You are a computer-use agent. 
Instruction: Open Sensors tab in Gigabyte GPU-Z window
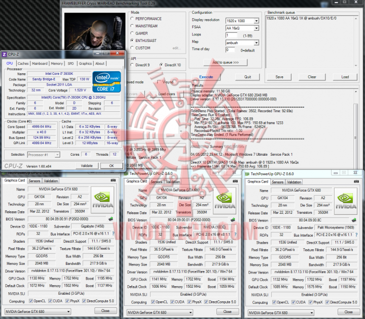point(34,181)
